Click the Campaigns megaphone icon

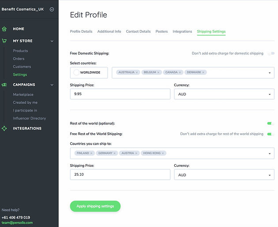coord(4,85)
